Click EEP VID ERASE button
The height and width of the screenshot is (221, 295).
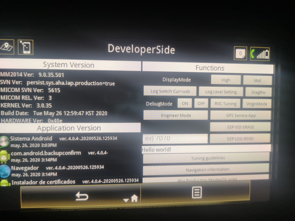click(x=240, y=127)
